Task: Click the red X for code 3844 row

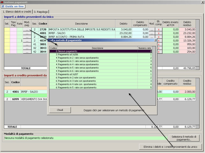Action: [x=158, y=52]
